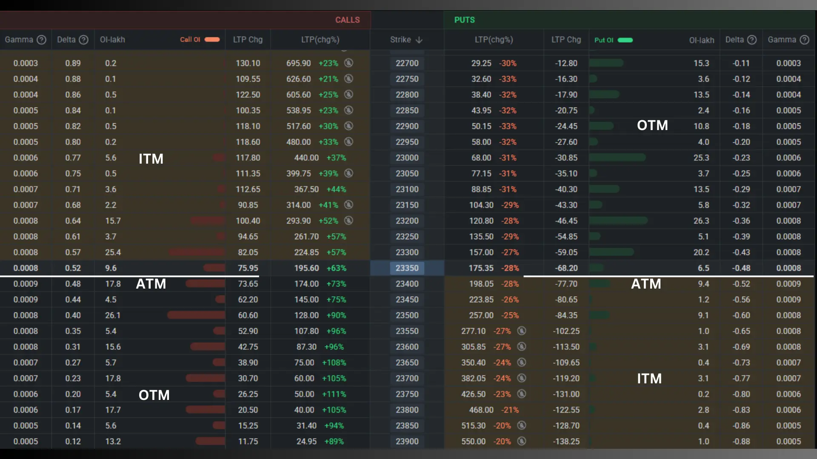Click the round icon next to 517.60 +30%
The image size is (817, 459).
coord(349,126)
